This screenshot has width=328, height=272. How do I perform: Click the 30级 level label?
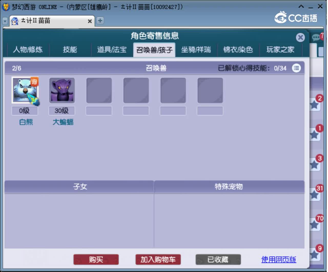[x=62, y=111]
